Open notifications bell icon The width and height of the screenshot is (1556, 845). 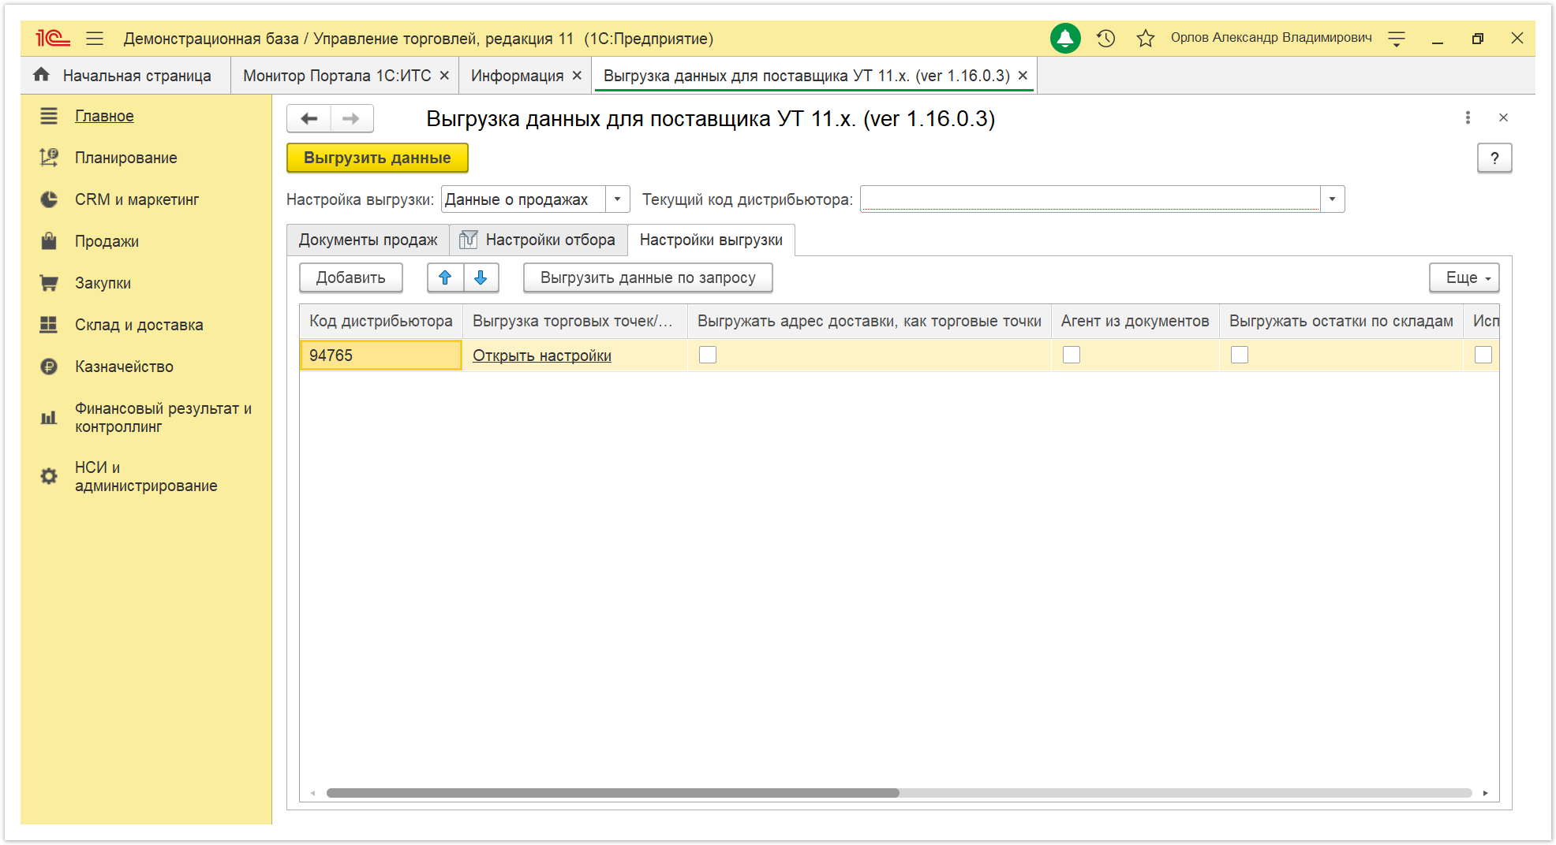[x=1065, y=38]
